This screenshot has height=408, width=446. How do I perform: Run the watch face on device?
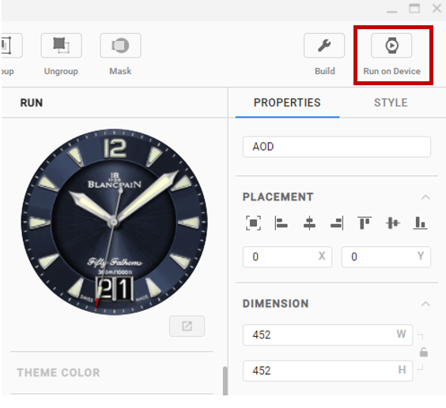[x=391, y=46]
